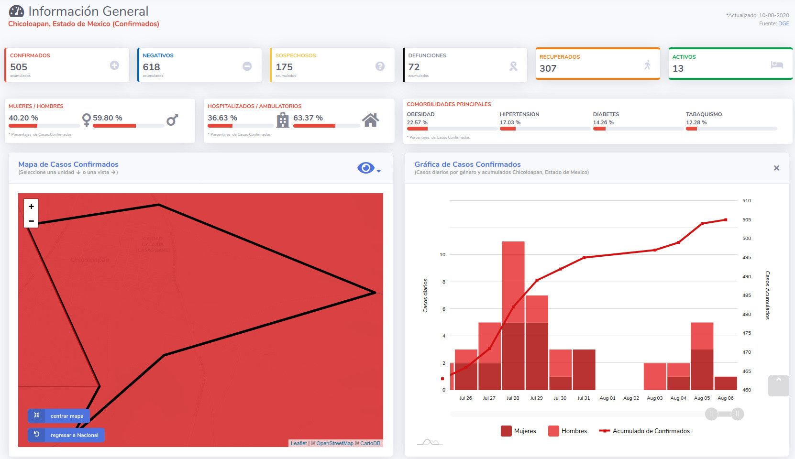Viewport: 795px width, 459px height.
Task: Click the dashboard gauge icon beside Información General
Action: click(x=16, y=11)
